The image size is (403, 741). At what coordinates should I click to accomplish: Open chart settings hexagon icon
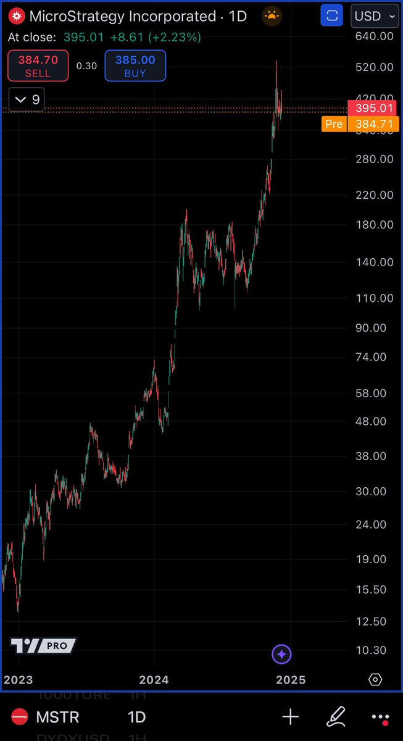(x=375, y=680)
